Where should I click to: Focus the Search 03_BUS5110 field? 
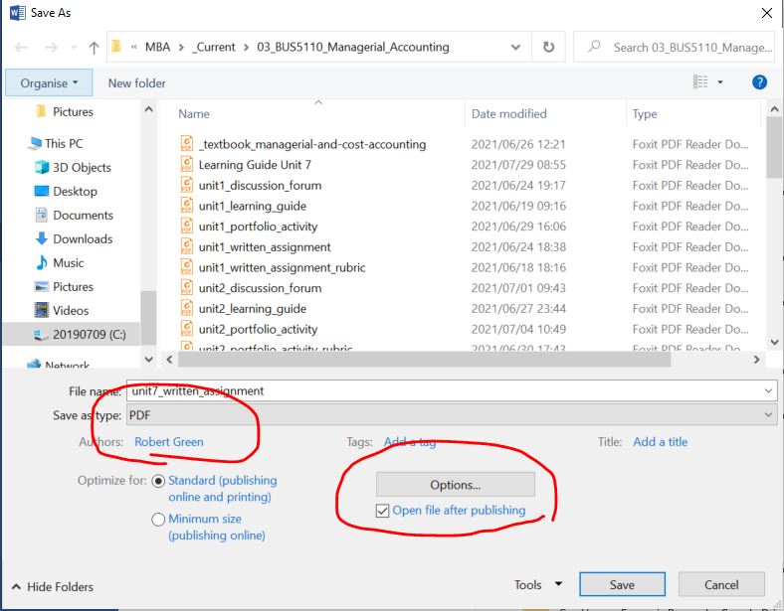tap(674, 47)
